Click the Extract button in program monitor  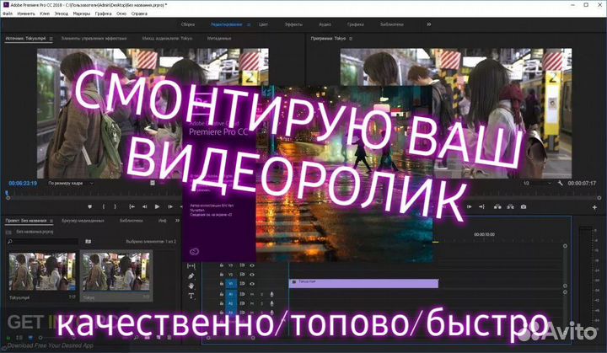point(511,206)
